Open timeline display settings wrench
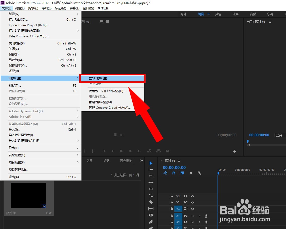 point(199,173)
